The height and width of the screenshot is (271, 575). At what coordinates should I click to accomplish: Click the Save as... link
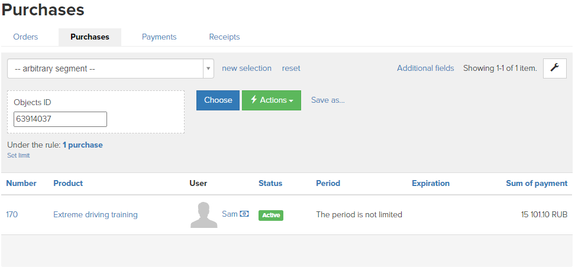(328, 100)
